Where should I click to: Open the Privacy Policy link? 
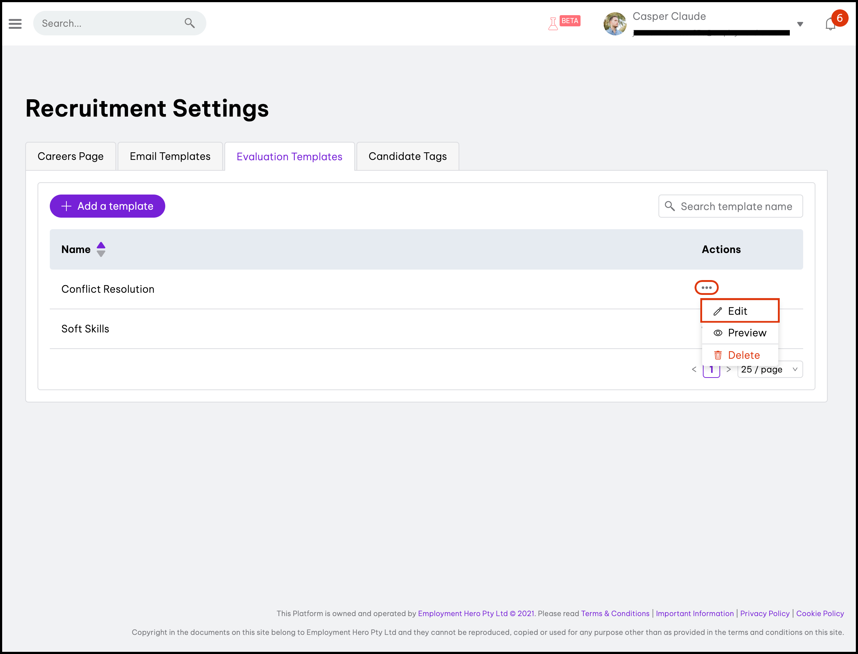click(x=765, y=614)
